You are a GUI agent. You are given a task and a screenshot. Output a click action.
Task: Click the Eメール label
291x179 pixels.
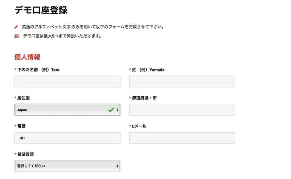tap(139, 126)
